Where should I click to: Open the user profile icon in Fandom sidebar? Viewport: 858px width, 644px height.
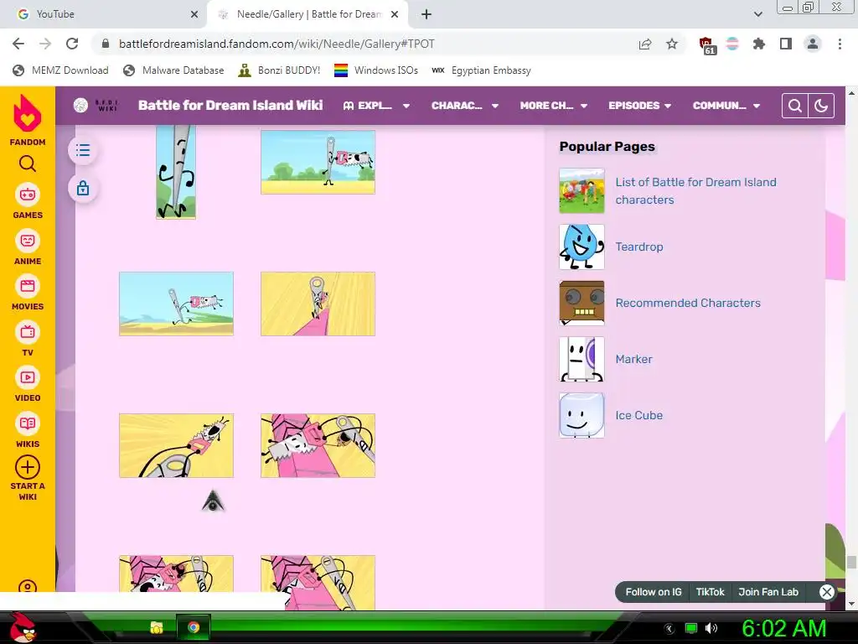coord(28,586)
